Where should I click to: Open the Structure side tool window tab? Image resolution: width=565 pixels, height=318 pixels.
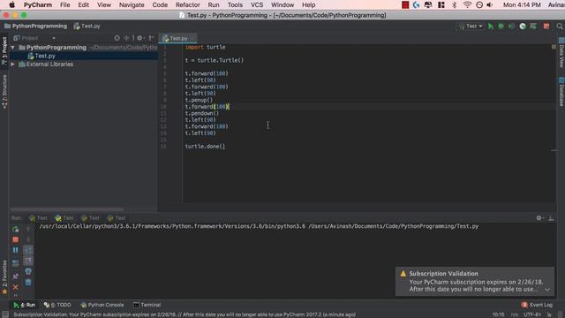(x=4, y=92)
